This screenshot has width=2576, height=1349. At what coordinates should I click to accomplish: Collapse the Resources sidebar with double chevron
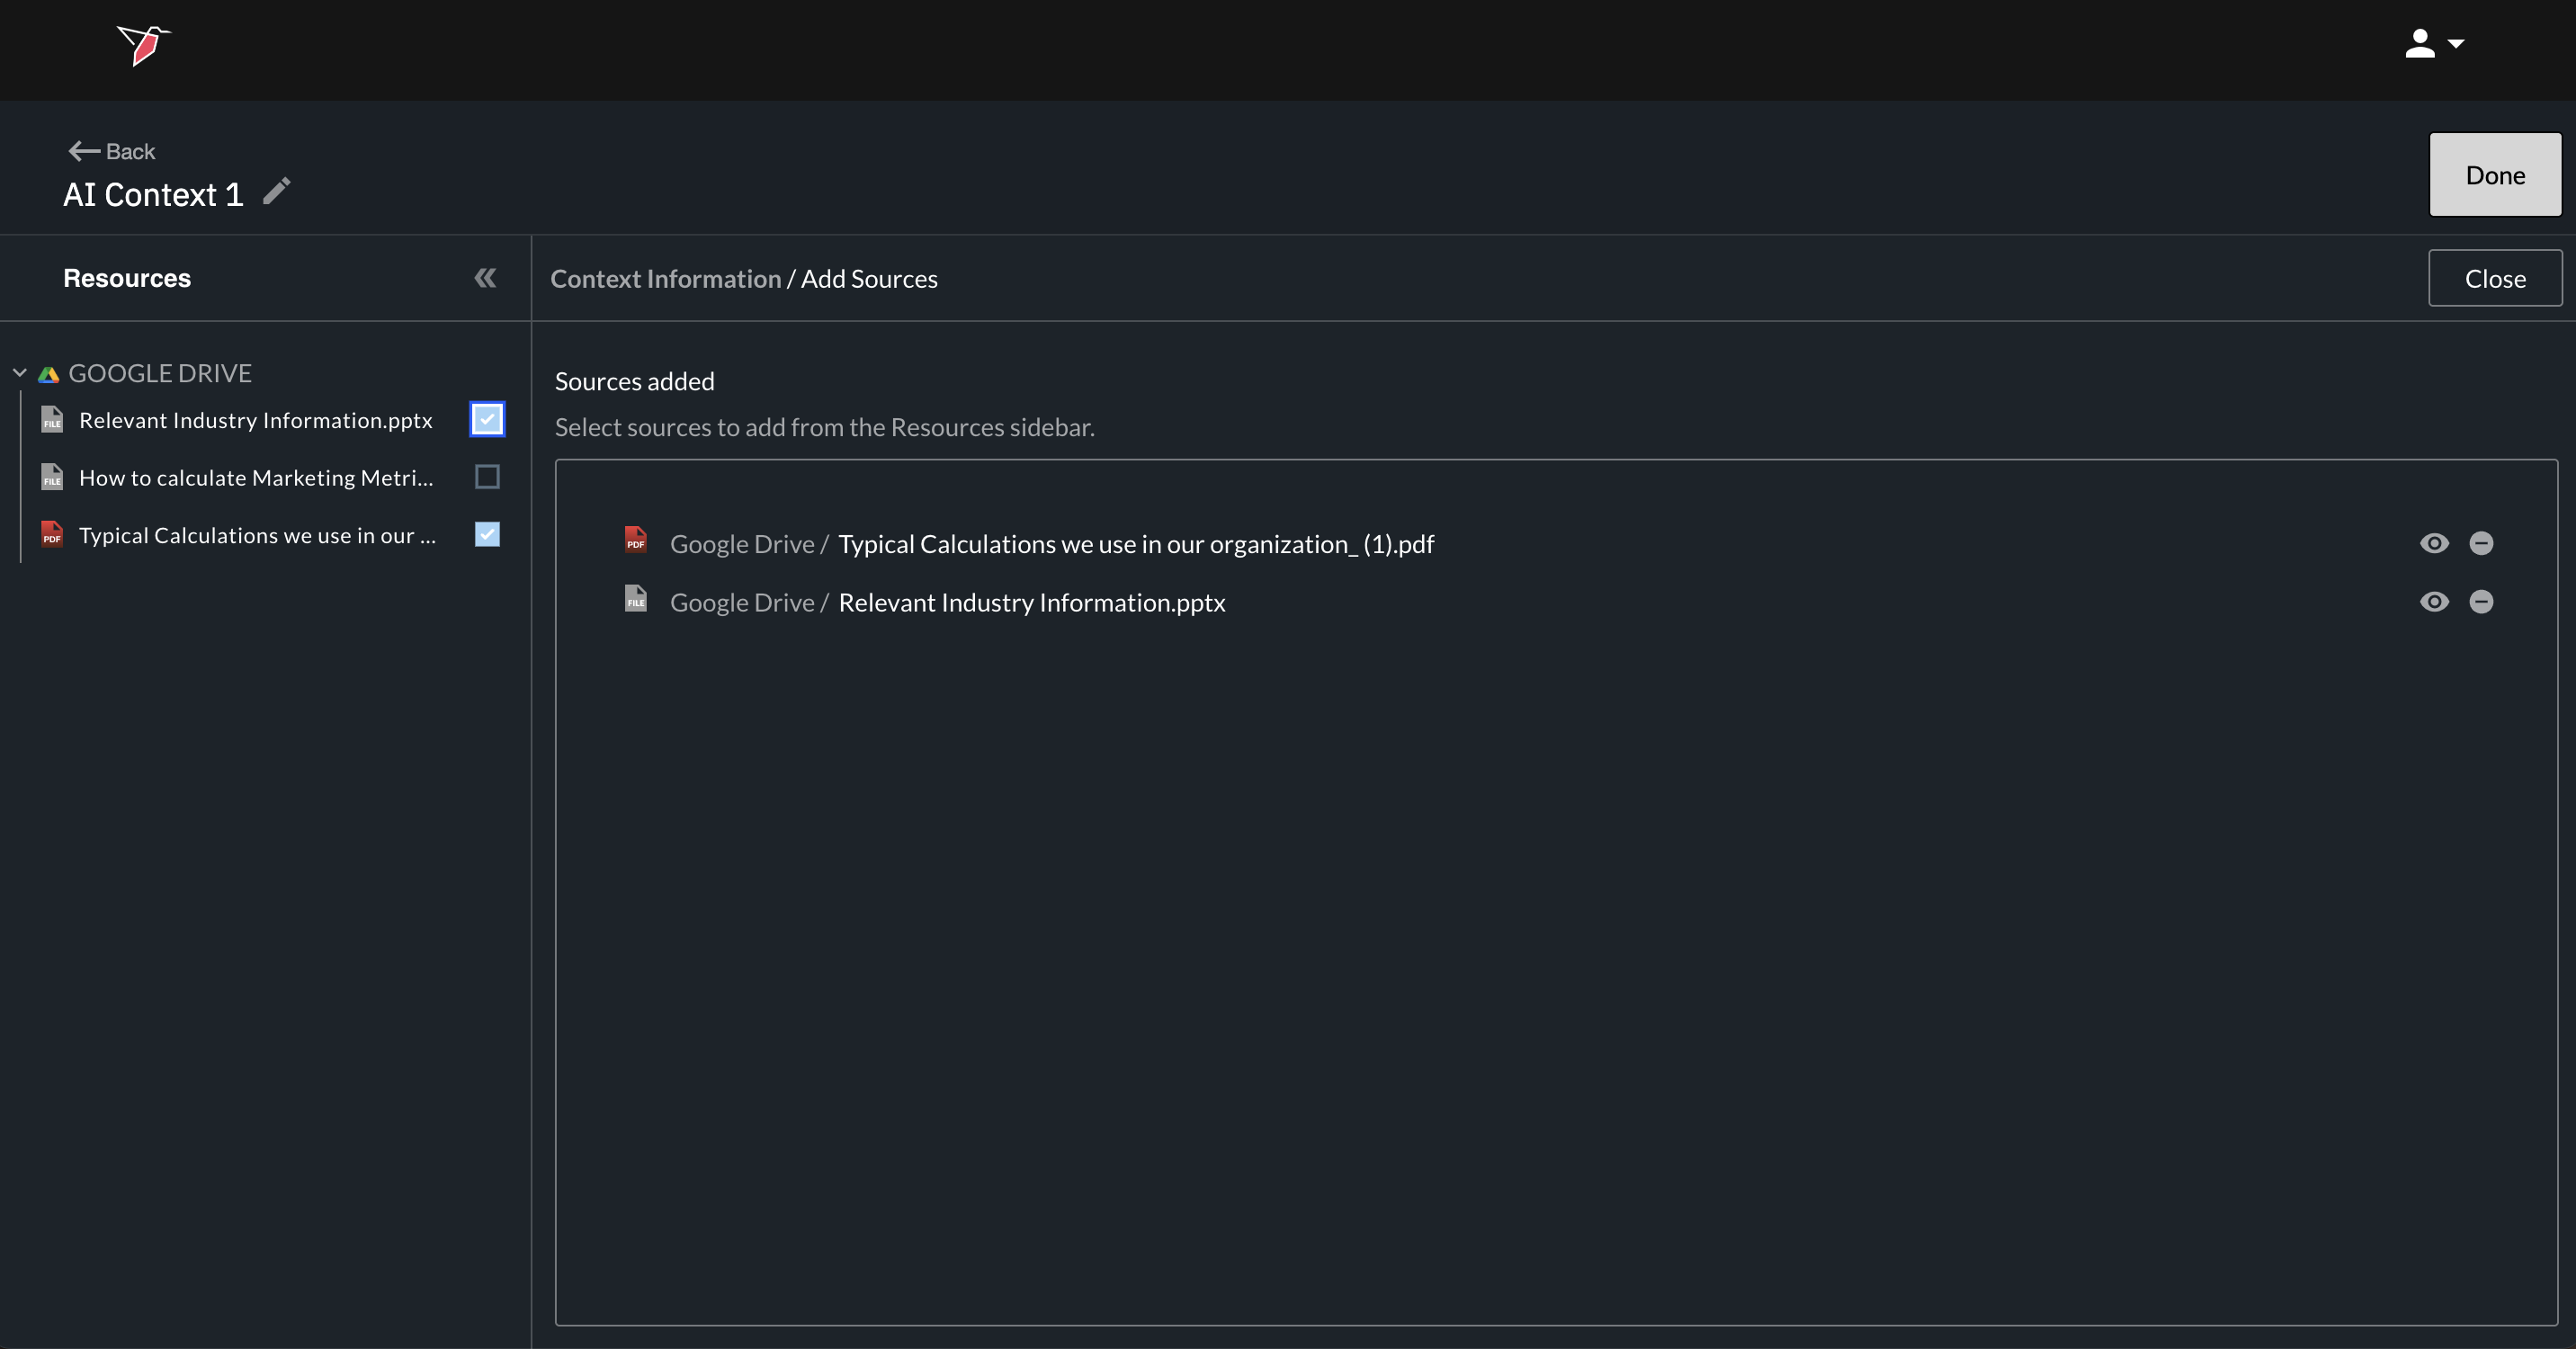coord(485,278)
